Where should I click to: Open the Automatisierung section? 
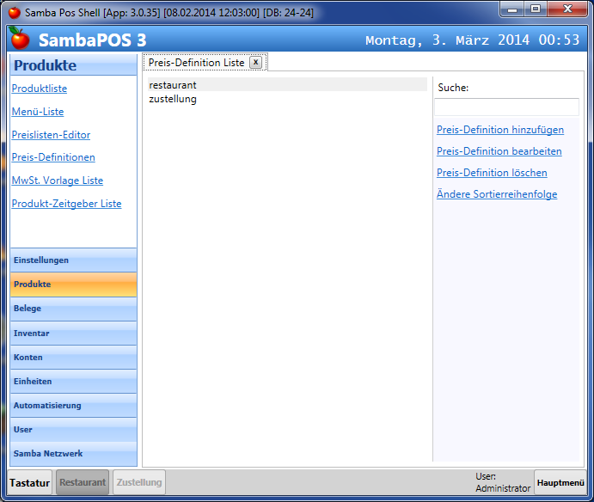[x=72, y=405]
